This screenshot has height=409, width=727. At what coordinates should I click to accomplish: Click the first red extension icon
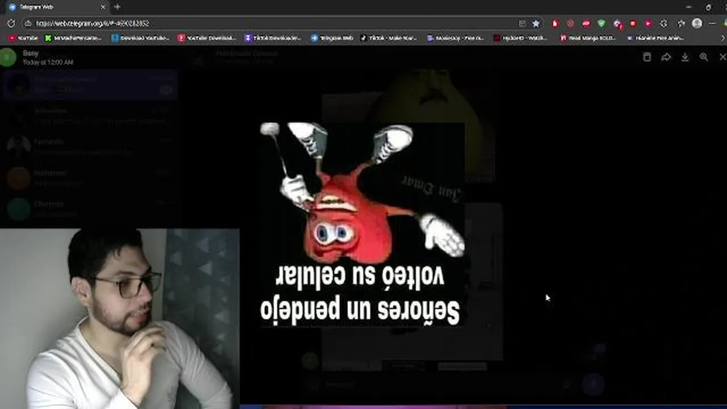pos(555,23)
